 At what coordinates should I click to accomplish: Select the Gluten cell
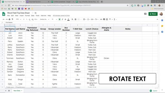[106, 58]
